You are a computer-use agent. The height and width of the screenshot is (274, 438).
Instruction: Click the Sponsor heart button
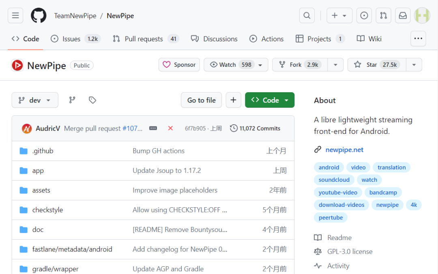(x=179, y=65)
